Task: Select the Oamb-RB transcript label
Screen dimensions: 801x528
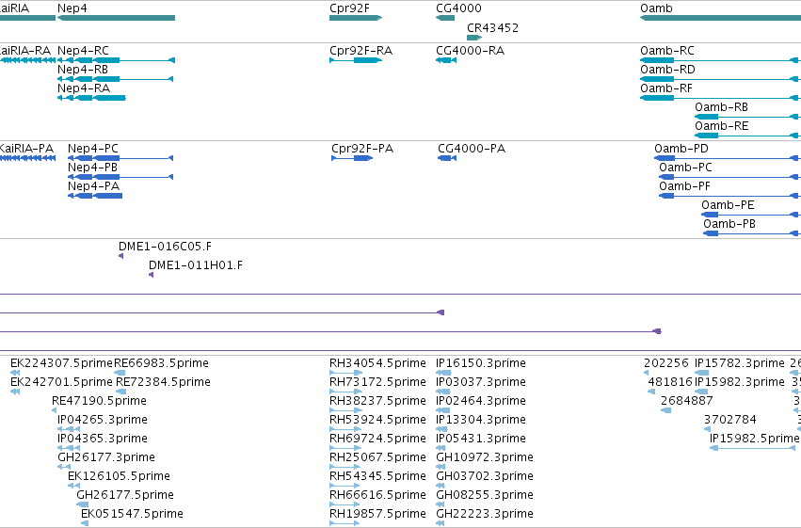Action: pos(721,107)
